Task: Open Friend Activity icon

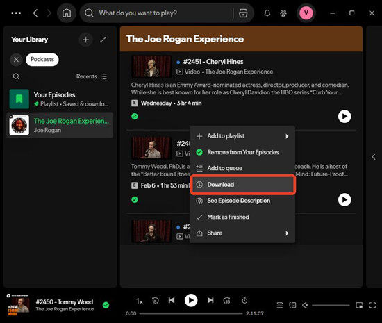Action: tap(283, 13)
